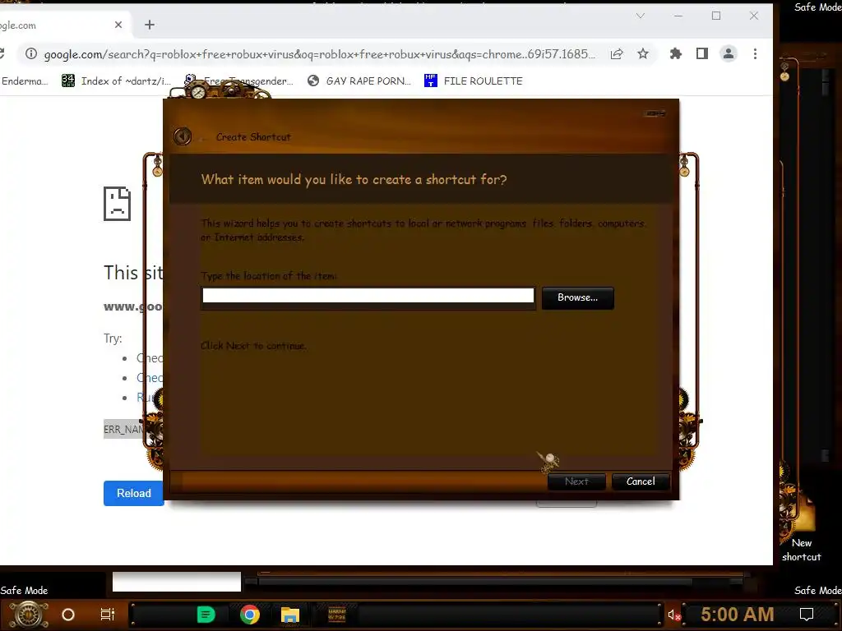Switch to Chrome from the taskbar
The image size is (842, 631).
pyautogui.click(x=250, y=615)
